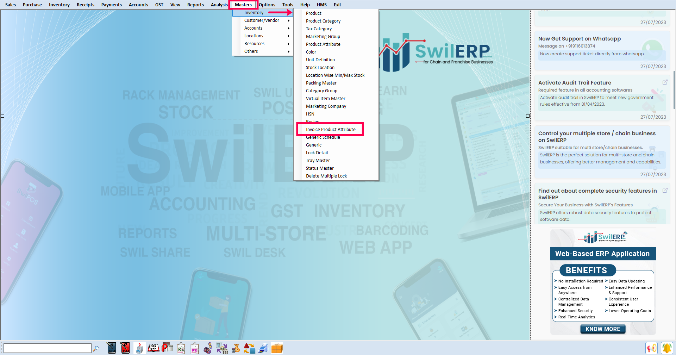The image size is (676, 355).
Task: Open 'Control your multiple store' news title
Action: [x=597, y=137]
